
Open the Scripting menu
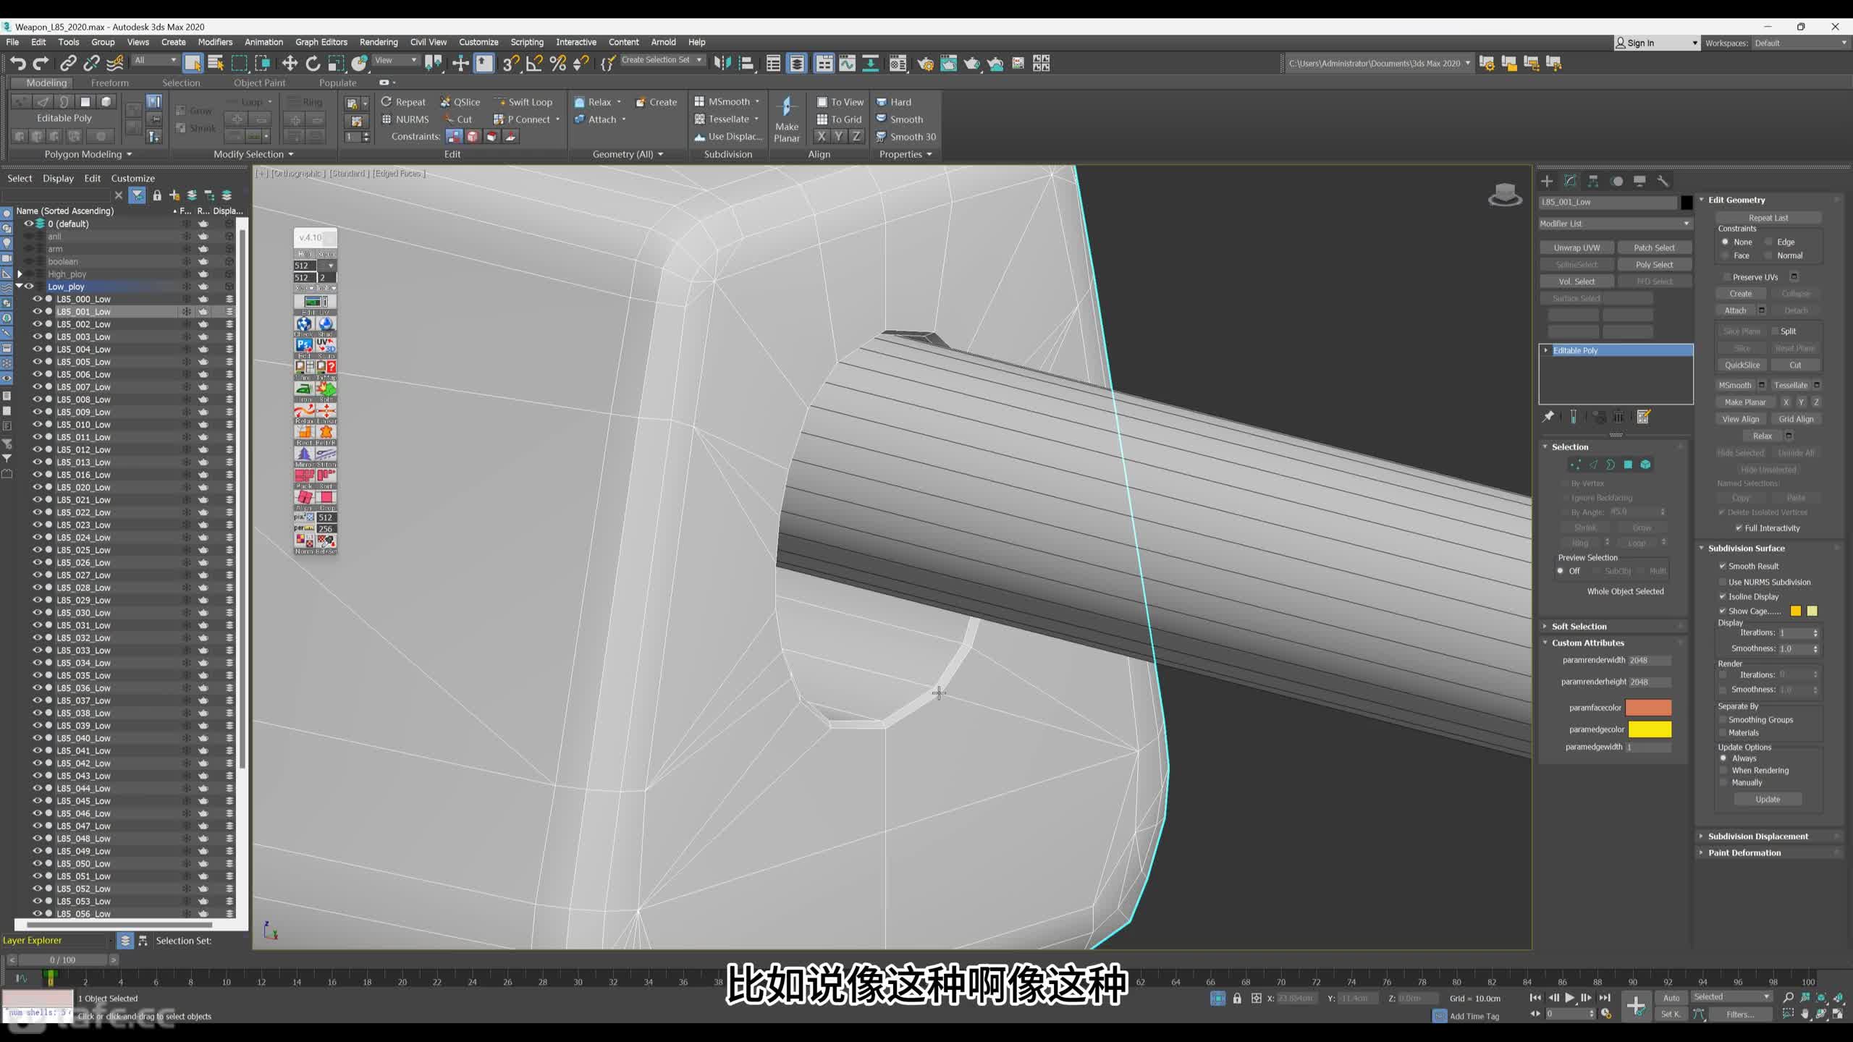click(x=527, y=42)
